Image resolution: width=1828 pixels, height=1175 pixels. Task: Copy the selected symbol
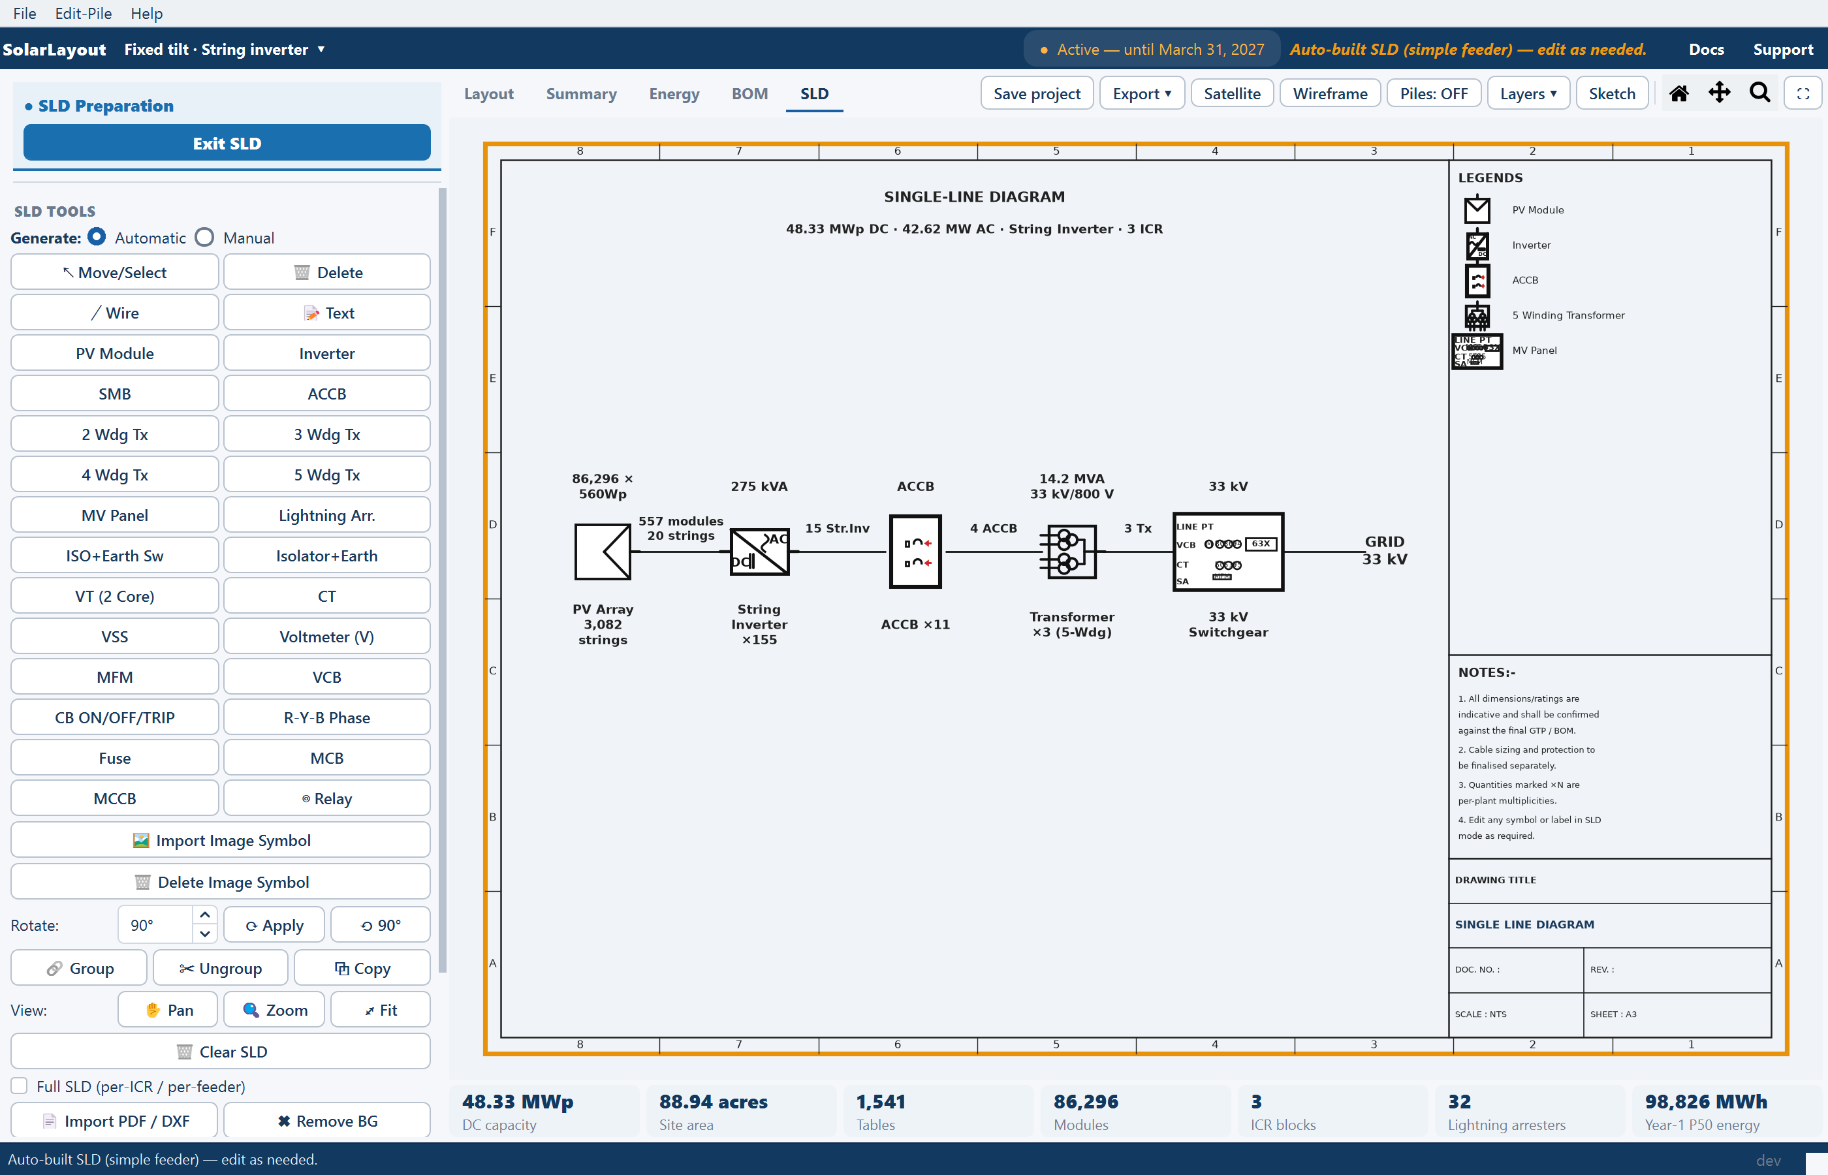(x=362, y=968)
